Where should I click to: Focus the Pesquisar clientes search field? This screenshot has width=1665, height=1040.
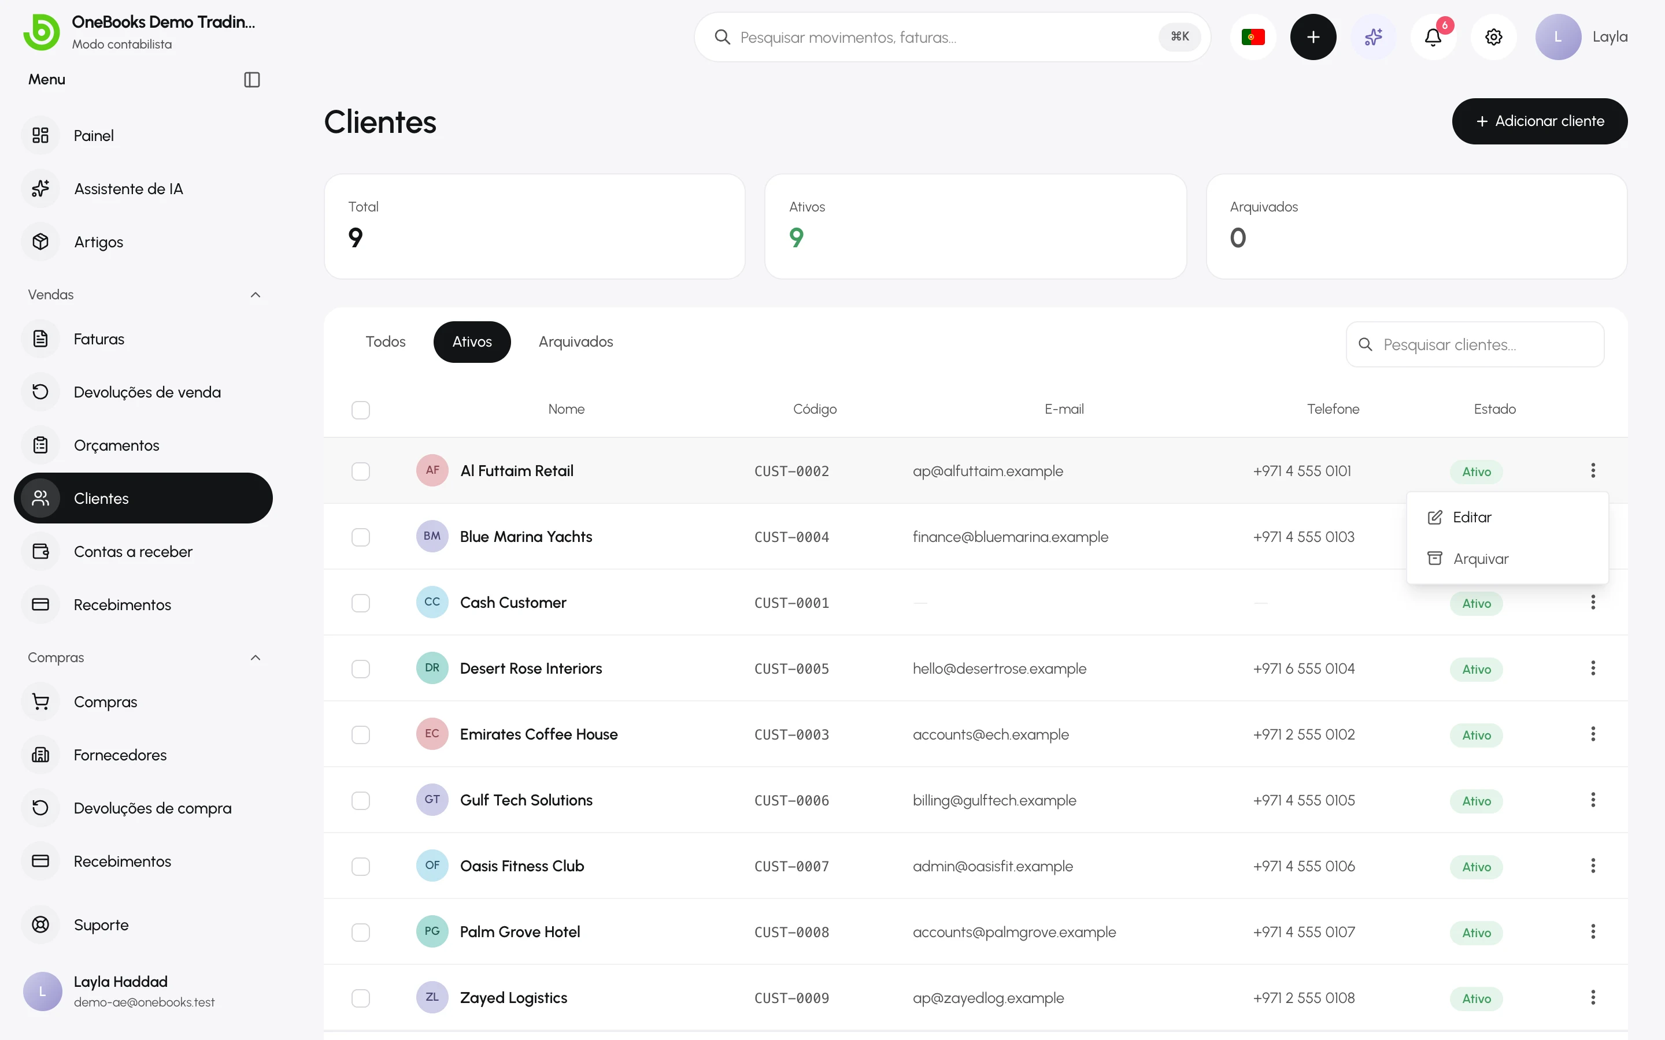click(x=1475, y=344)
